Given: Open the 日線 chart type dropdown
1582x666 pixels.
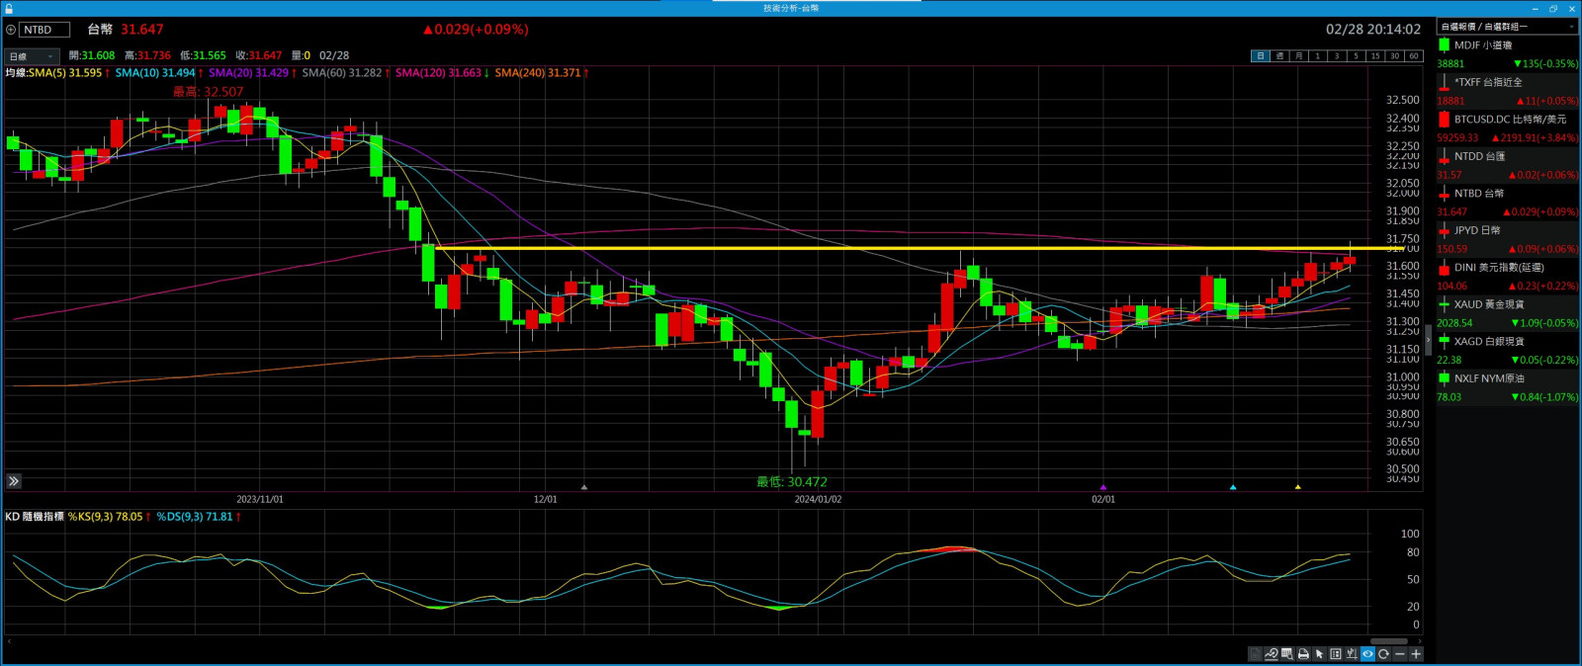Looking at the screenshot, I should point(32,56).
